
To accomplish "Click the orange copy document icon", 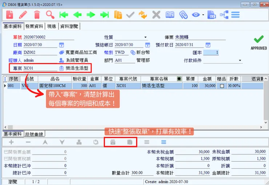I will [118, 15].
